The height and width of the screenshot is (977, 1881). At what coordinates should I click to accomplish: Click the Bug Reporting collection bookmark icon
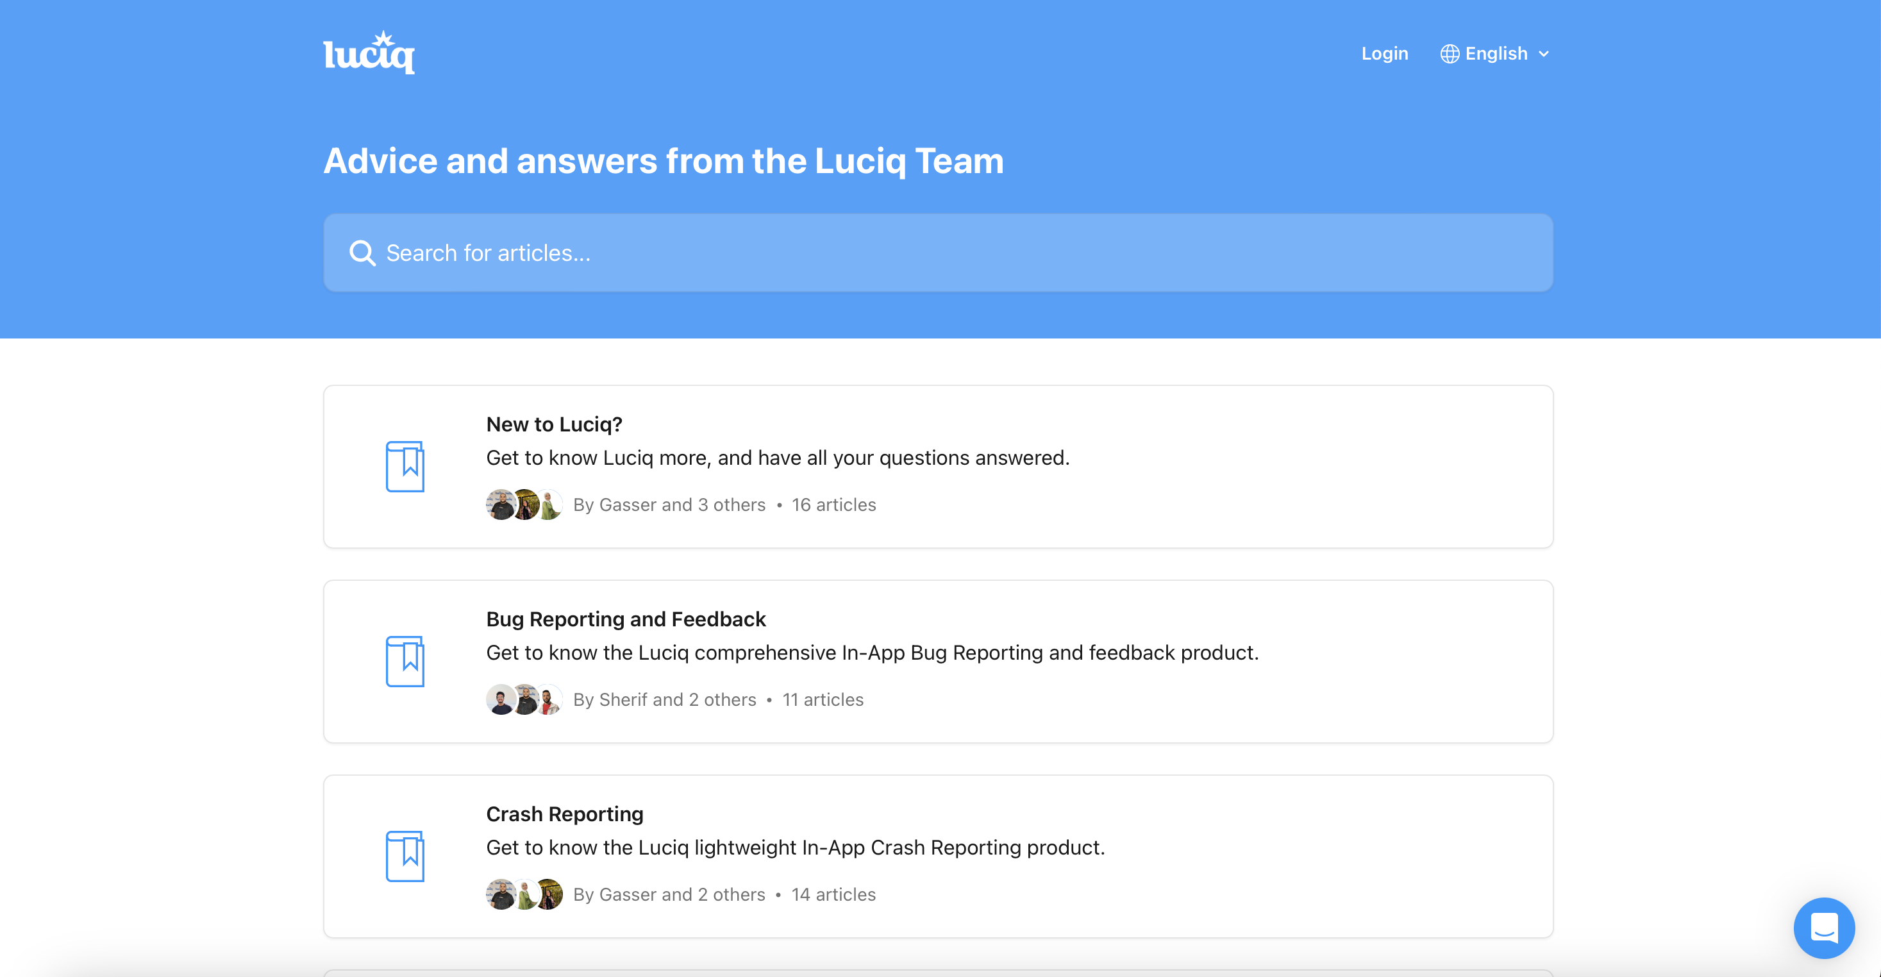405,662
